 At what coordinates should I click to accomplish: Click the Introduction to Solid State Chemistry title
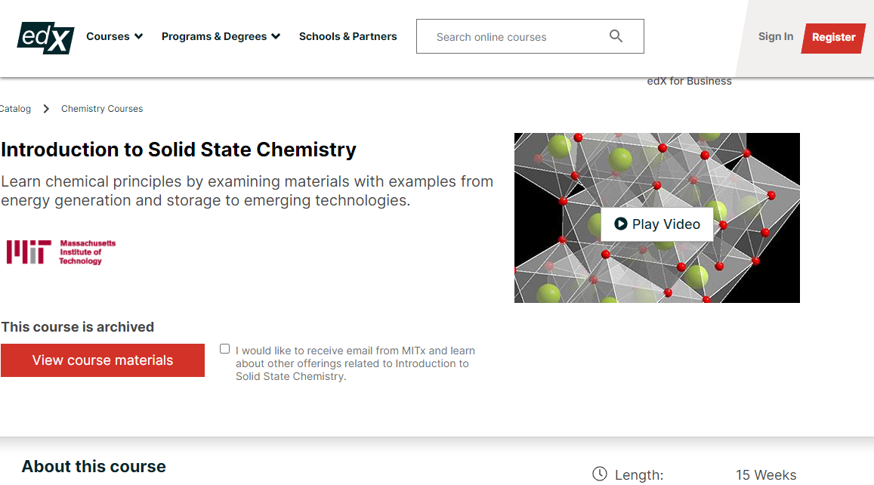pos(179,150)
